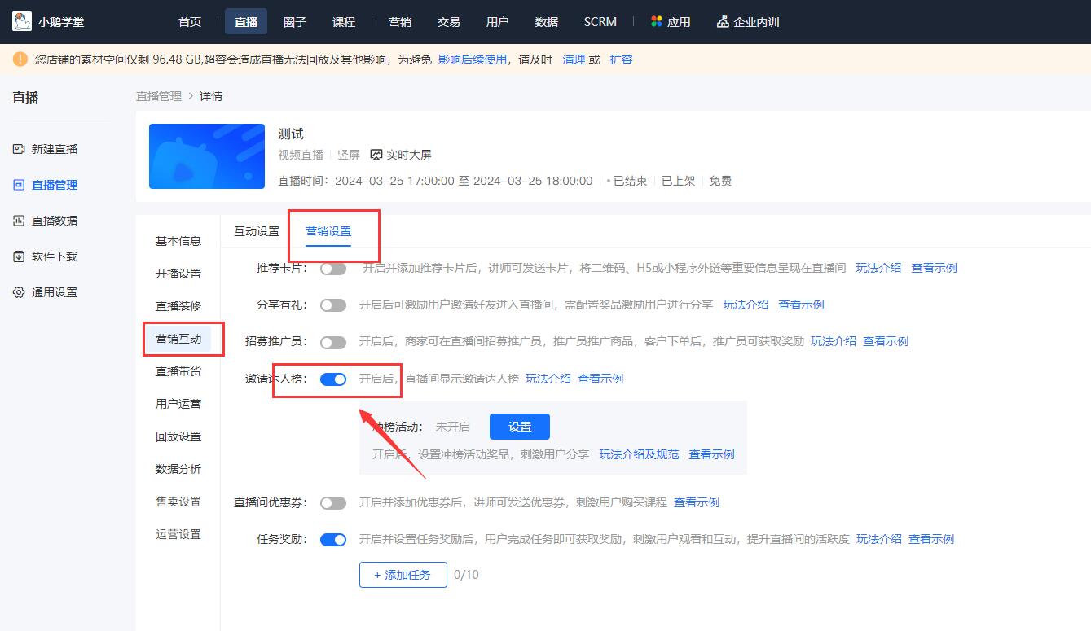Open the 营销 menu in top navigation
The image size is (1091, 631).
tap(399, 21)
